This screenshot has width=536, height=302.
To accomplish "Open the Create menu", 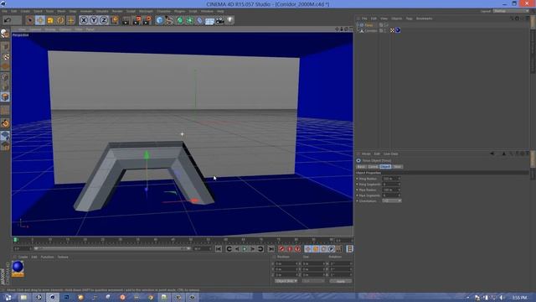I will point(25,11).
